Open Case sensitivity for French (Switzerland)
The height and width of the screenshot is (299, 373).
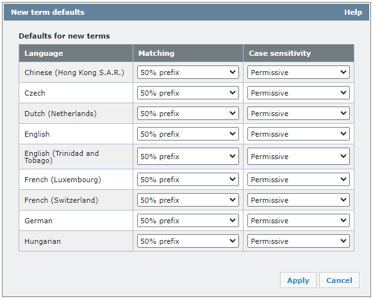(299, 200)
